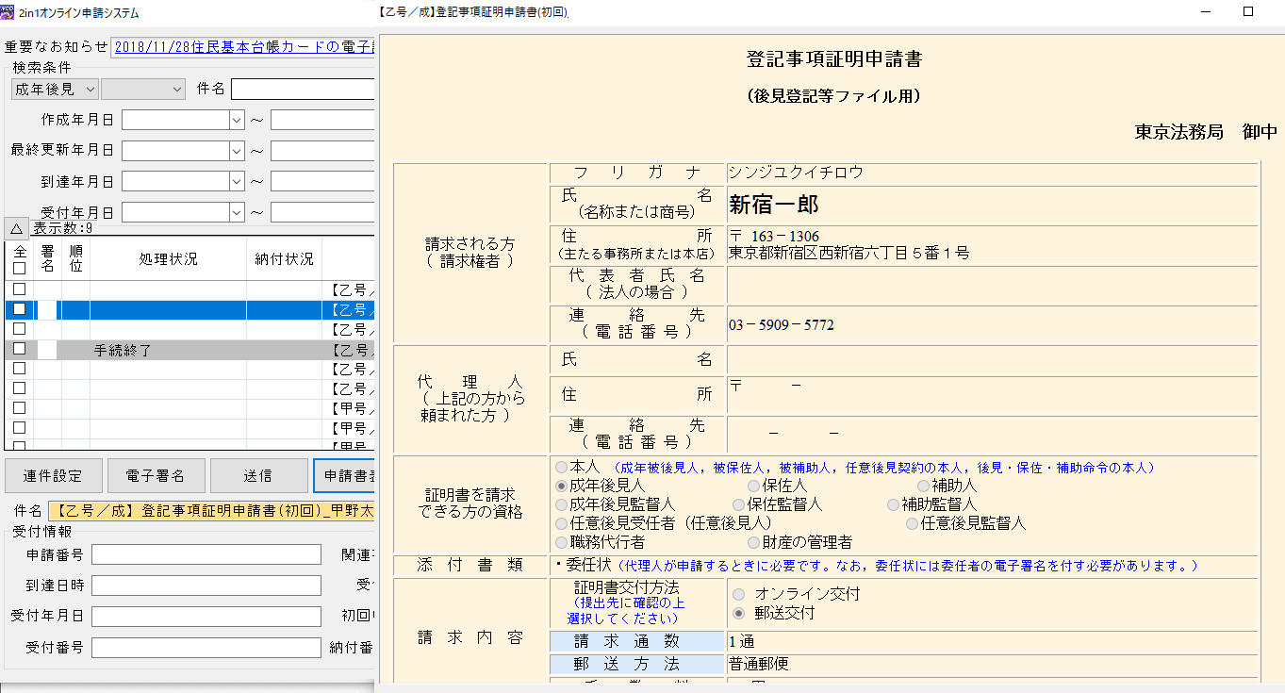Click the 2in1 application icon in title bar
This screenshot has height=693, width=1285.
coord(8,12)
